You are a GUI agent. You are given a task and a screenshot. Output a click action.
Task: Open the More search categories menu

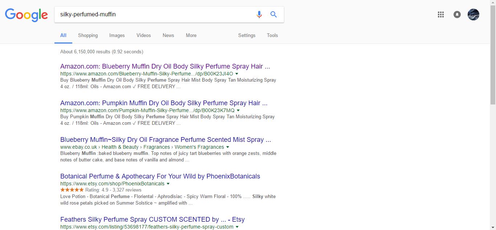pos(191,35)
